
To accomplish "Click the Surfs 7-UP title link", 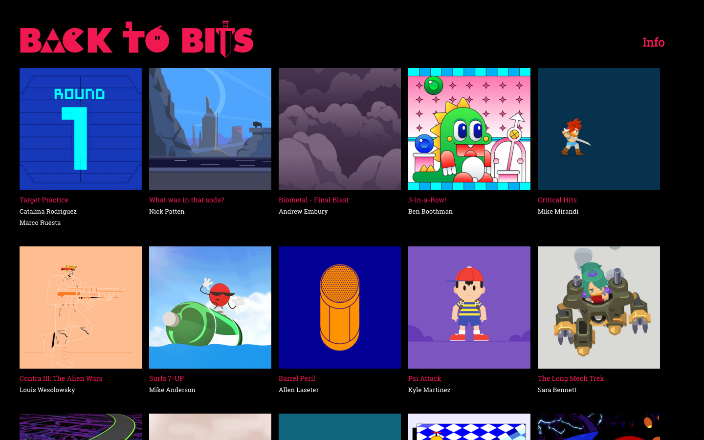I will pos(166,378).
